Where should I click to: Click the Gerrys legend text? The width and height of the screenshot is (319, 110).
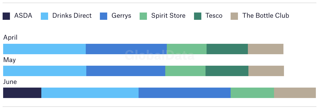coord(121,16)
